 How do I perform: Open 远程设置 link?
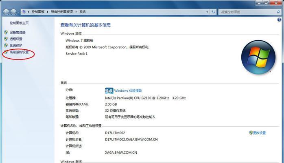click(x=16, y=39)
